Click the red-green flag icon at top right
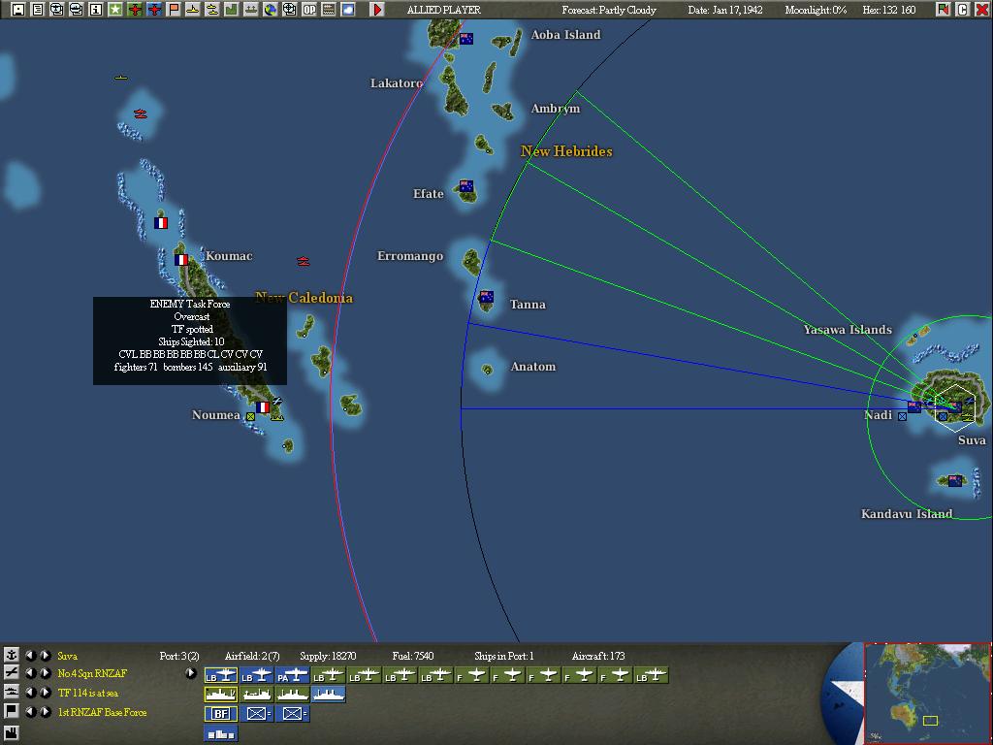Viewport: 993px width, 745px height. [944, 10]
